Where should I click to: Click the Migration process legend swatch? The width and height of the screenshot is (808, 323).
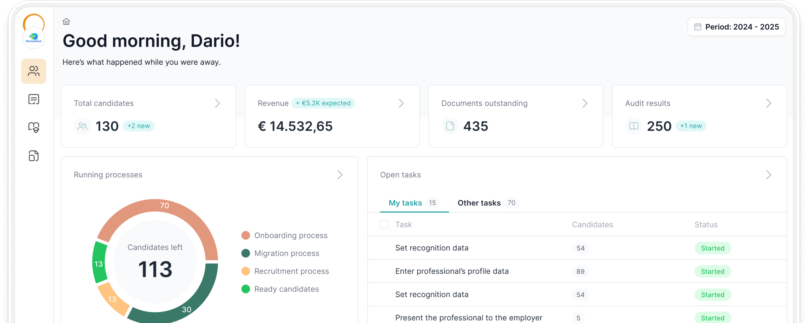246,253
